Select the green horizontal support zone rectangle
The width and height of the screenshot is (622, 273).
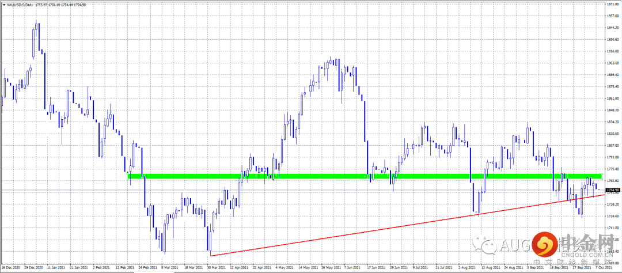click(x=365, y=176)
